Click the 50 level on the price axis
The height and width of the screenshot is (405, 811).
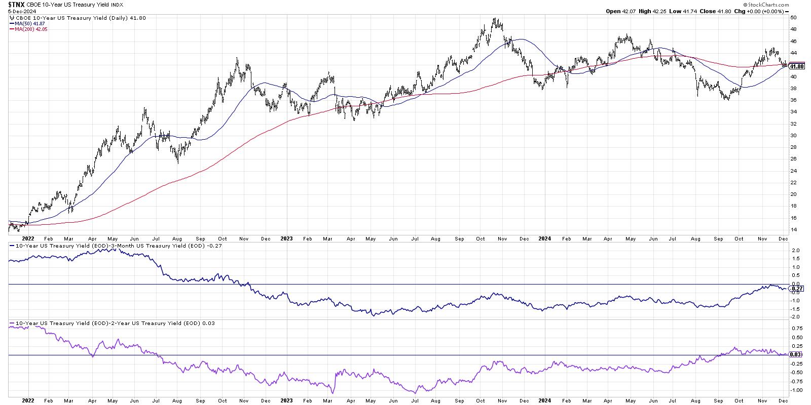point(793,18)
